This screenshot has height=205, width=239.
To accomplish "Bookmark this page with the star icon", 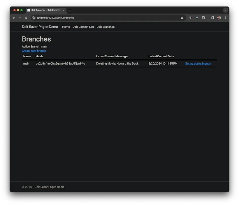I will click(x=182, y=17).
